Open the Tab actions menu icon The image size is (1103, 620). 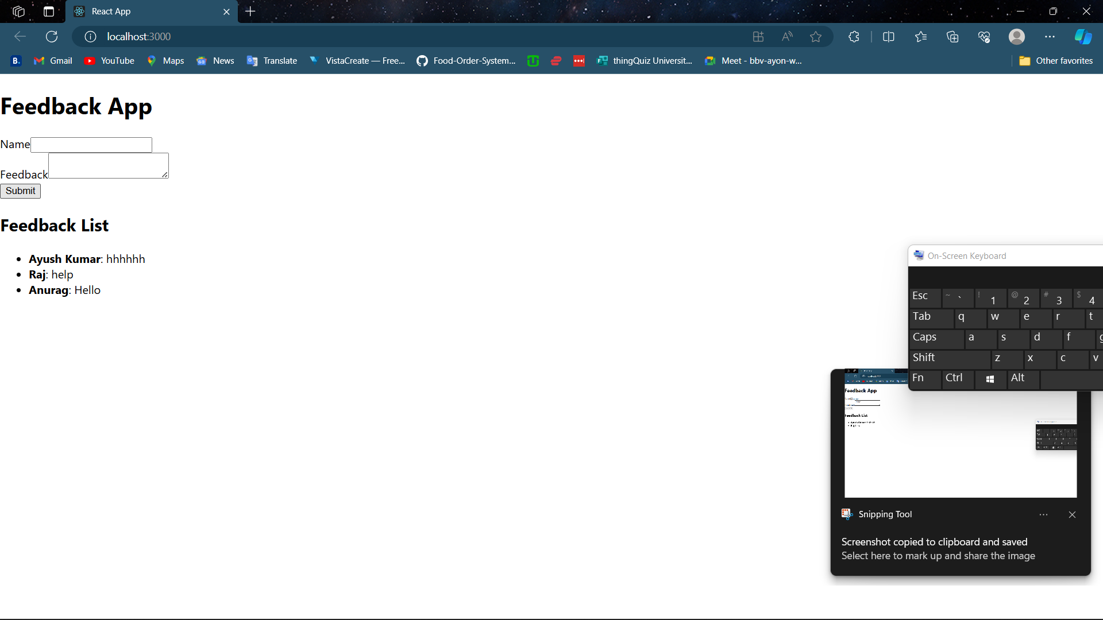[49, 11]
